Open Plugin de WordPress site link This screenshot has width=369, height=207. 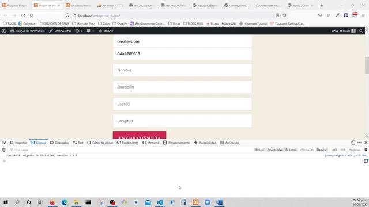tap(28, 31)
